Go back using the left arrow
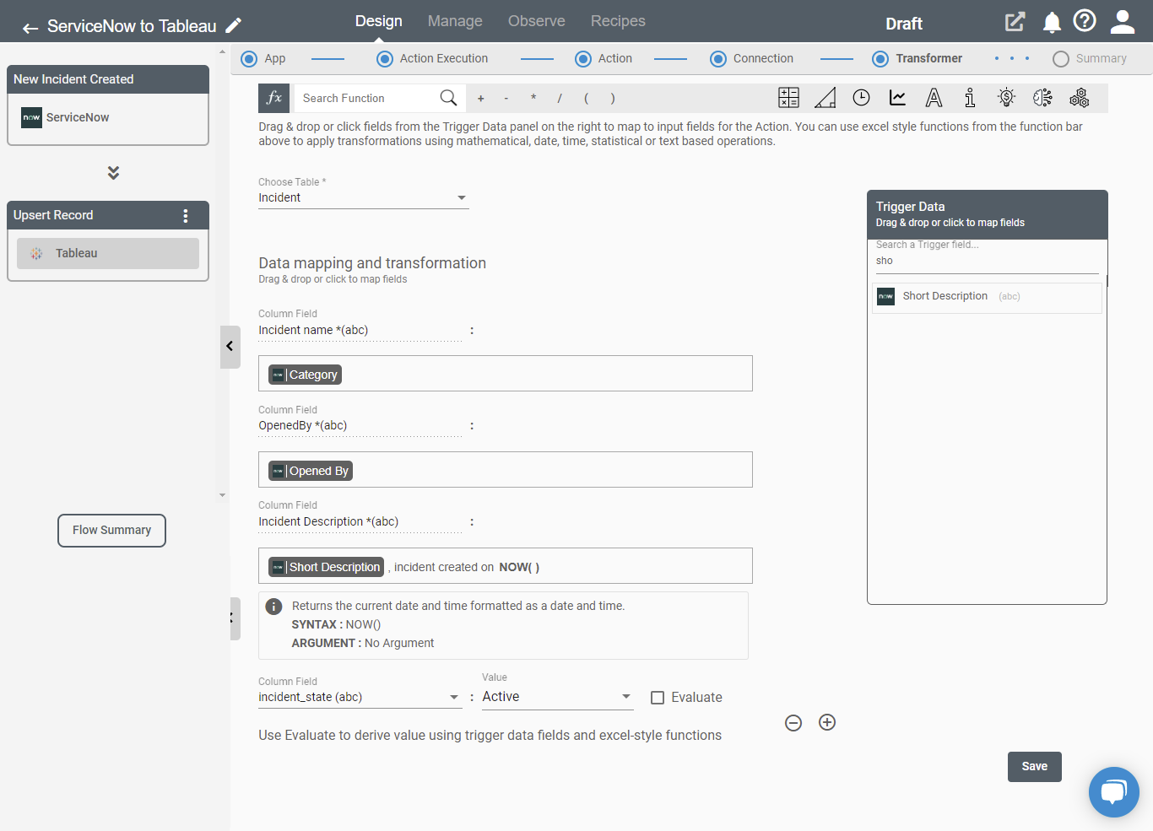1153x831 pixels. pyautogui.click(x=30, y=28)
